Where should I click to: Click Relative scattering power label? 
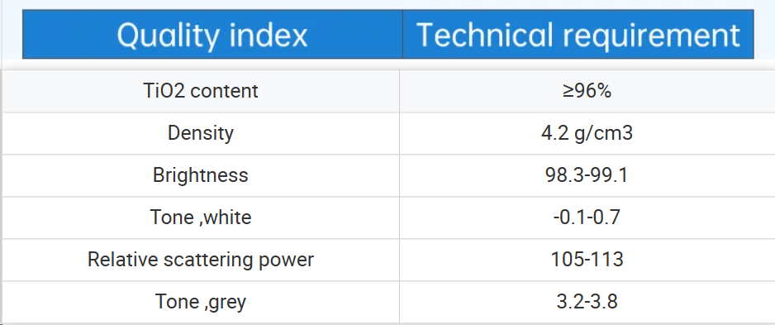(x=201, y=260)
